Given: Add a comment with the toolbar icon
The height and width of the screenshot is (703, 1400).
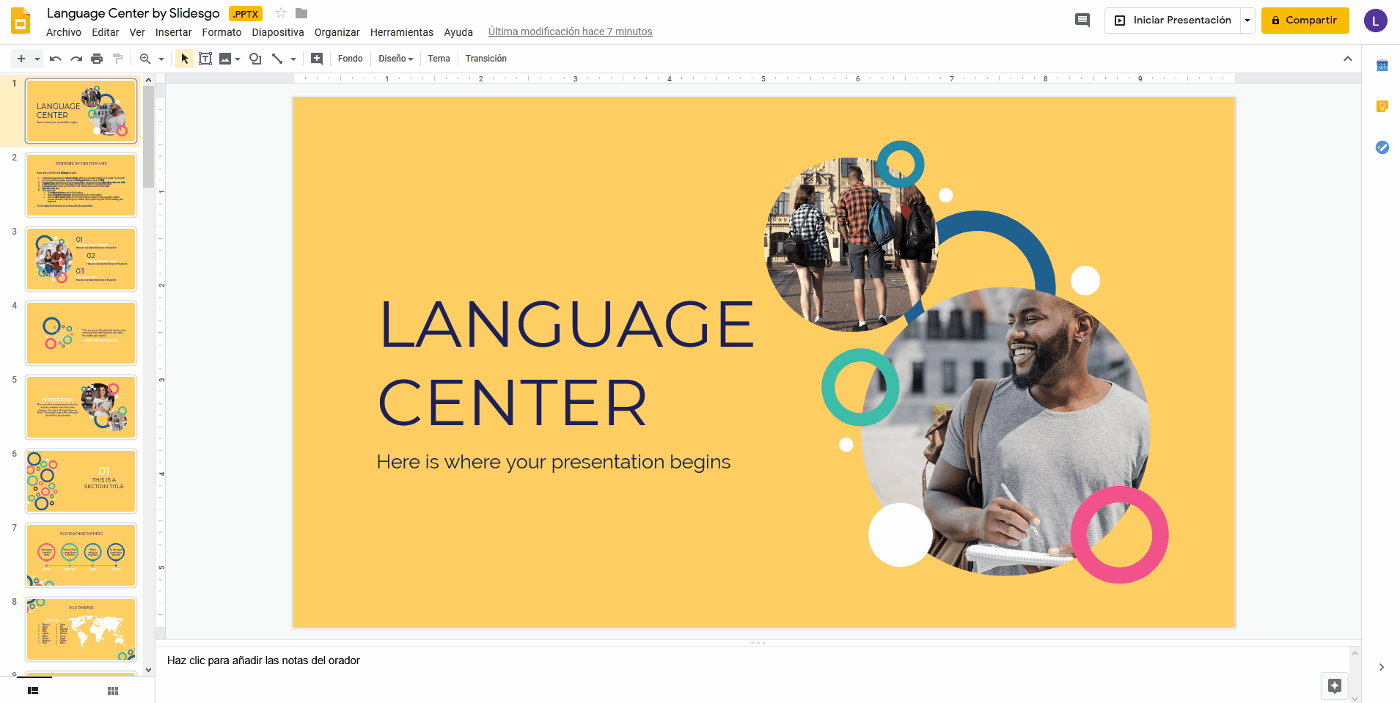Looking at the screenshot, I should coord(317,59).
